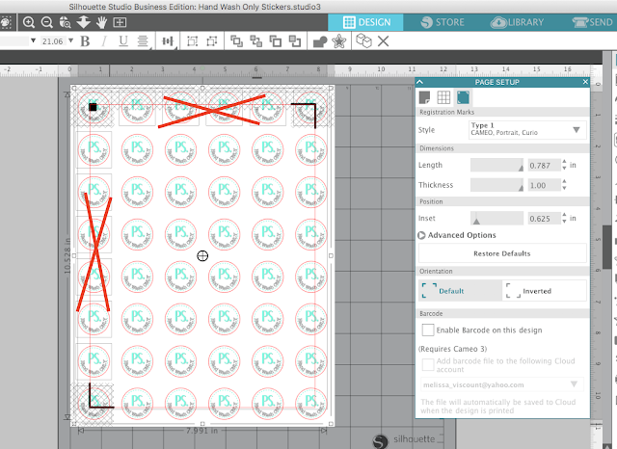Open the align objects tool

click(x=168, y=41)
